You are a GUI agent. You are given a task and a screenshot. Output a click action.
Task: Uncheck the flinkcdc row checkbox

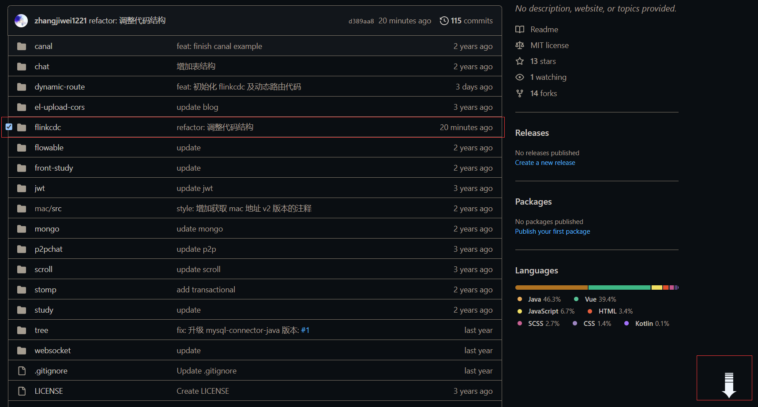point(9,127)
